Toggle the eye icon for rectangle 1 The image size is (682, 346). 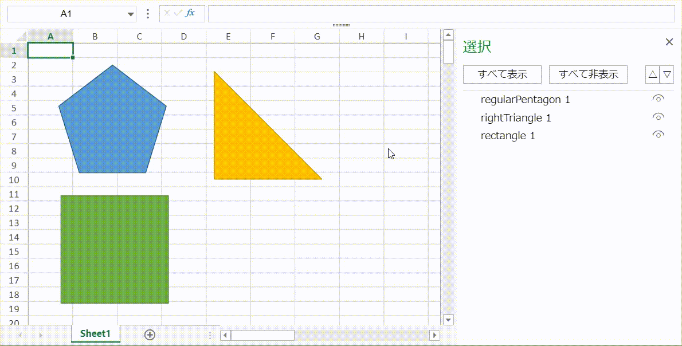(x=659, y=135)
